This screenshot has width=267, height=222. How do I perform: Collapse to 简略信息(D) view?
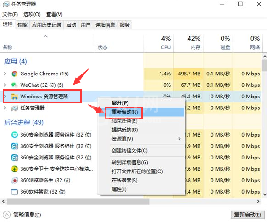(22, 215)
